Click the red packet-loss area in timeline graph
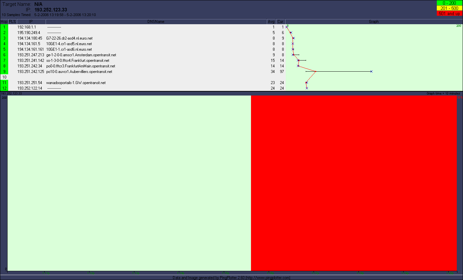The height and width of the screenshot is (280, 463). pos(354,183)
